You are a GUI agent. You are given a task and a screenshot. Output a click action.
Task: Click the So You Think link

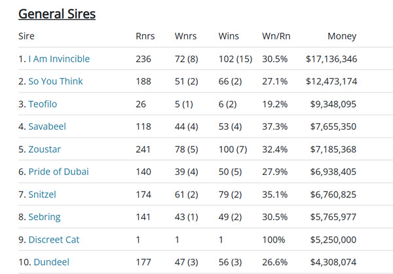[57, 81]
